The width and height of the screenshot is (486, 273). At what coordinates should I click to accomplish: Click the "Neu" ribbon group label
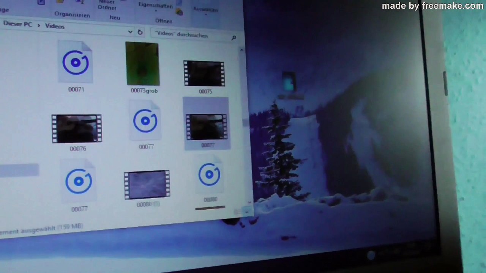pos(115,17)
